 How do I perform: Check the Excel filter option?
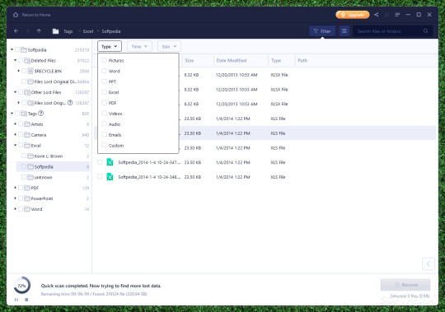coord(104,92)
